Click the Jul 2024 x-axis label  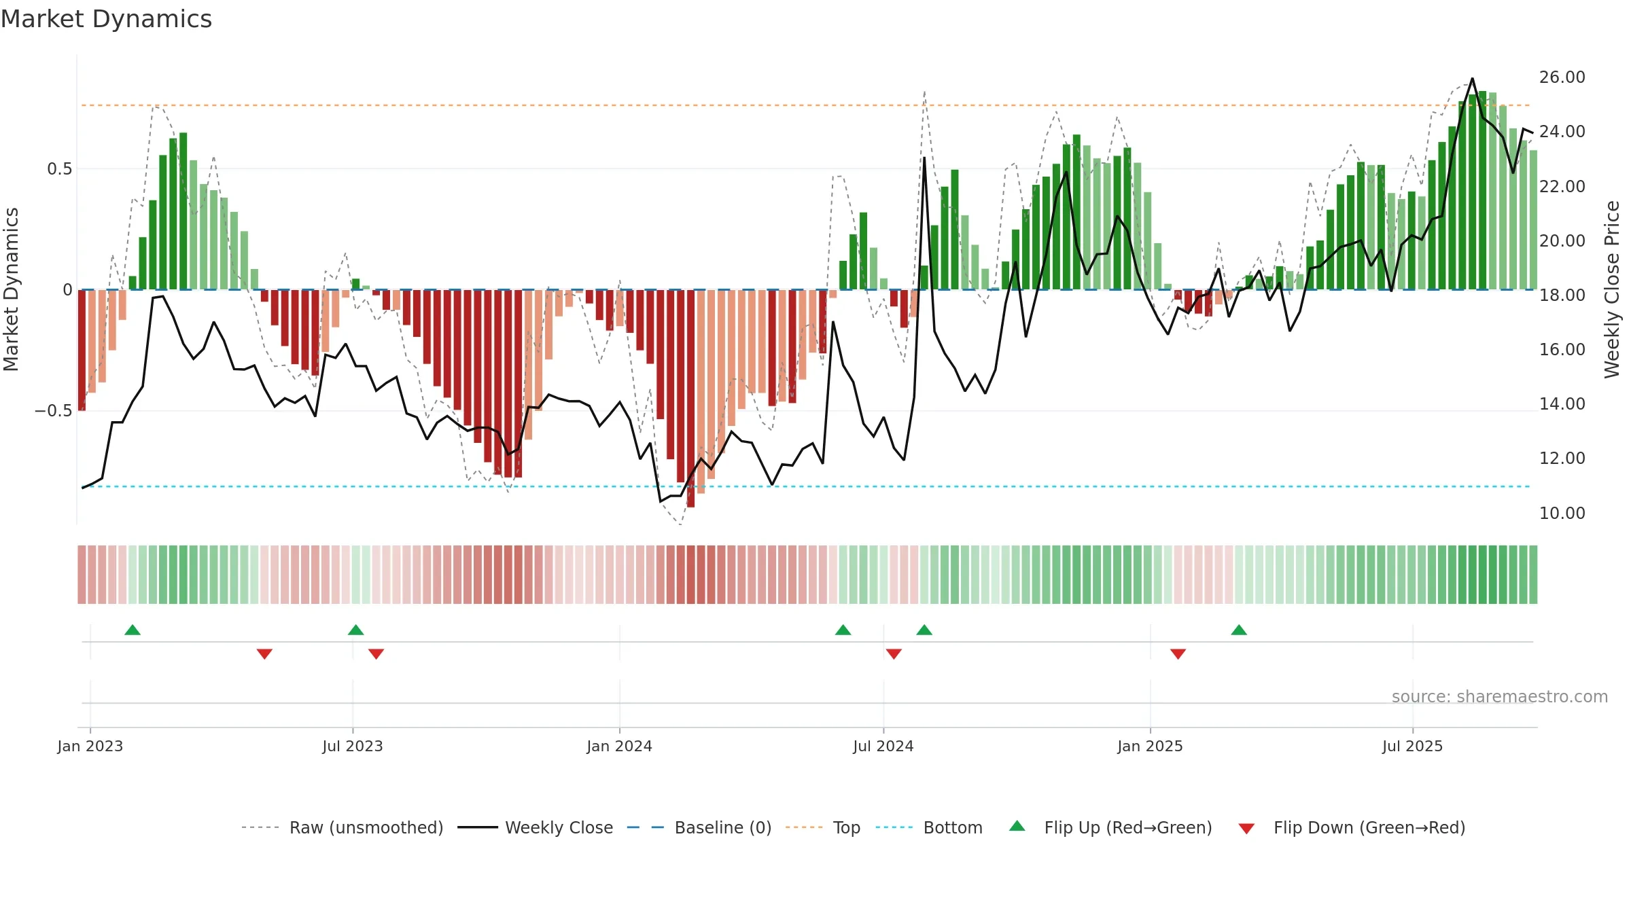coord(883,746)
